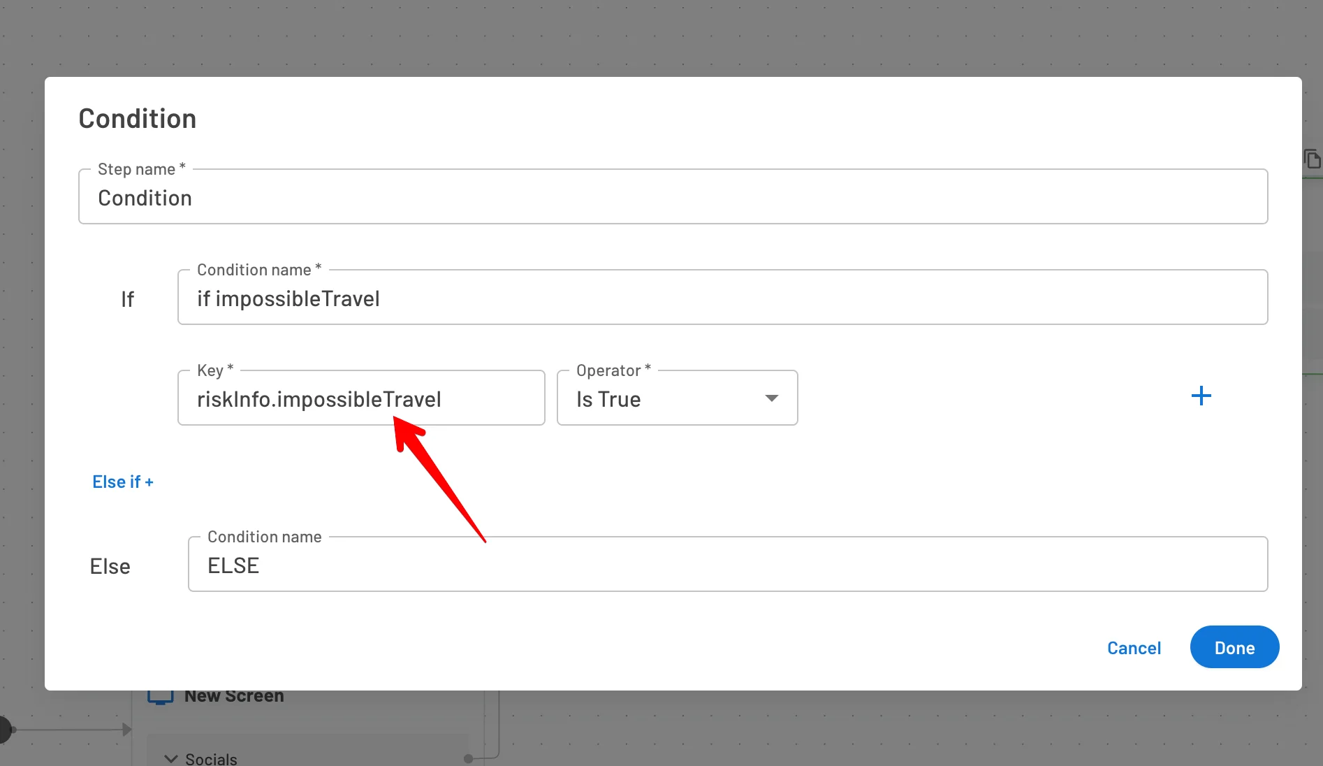This screenshot has height=766, width=1323.
Task: Add a new Else if branch
Action: 123,482
